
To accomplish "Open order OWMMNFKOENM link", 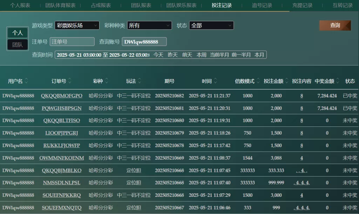I will [62, 158].
